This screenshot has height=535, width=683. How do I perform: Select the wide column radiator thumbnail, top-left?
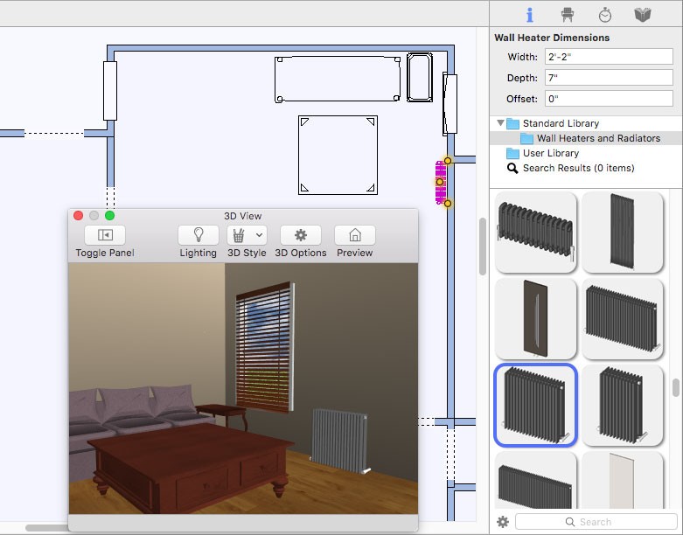click(x=536, y=232)
